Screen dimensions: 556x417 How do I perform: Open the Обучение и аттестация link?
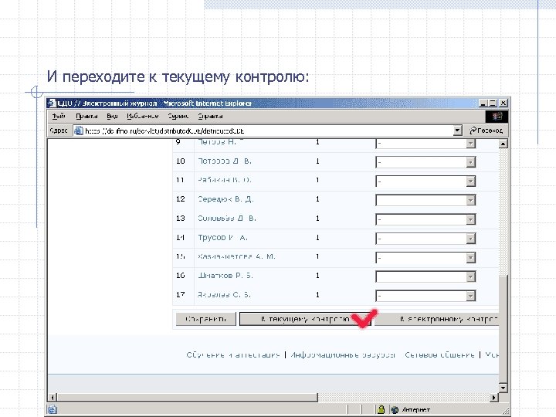coord(233,354)
